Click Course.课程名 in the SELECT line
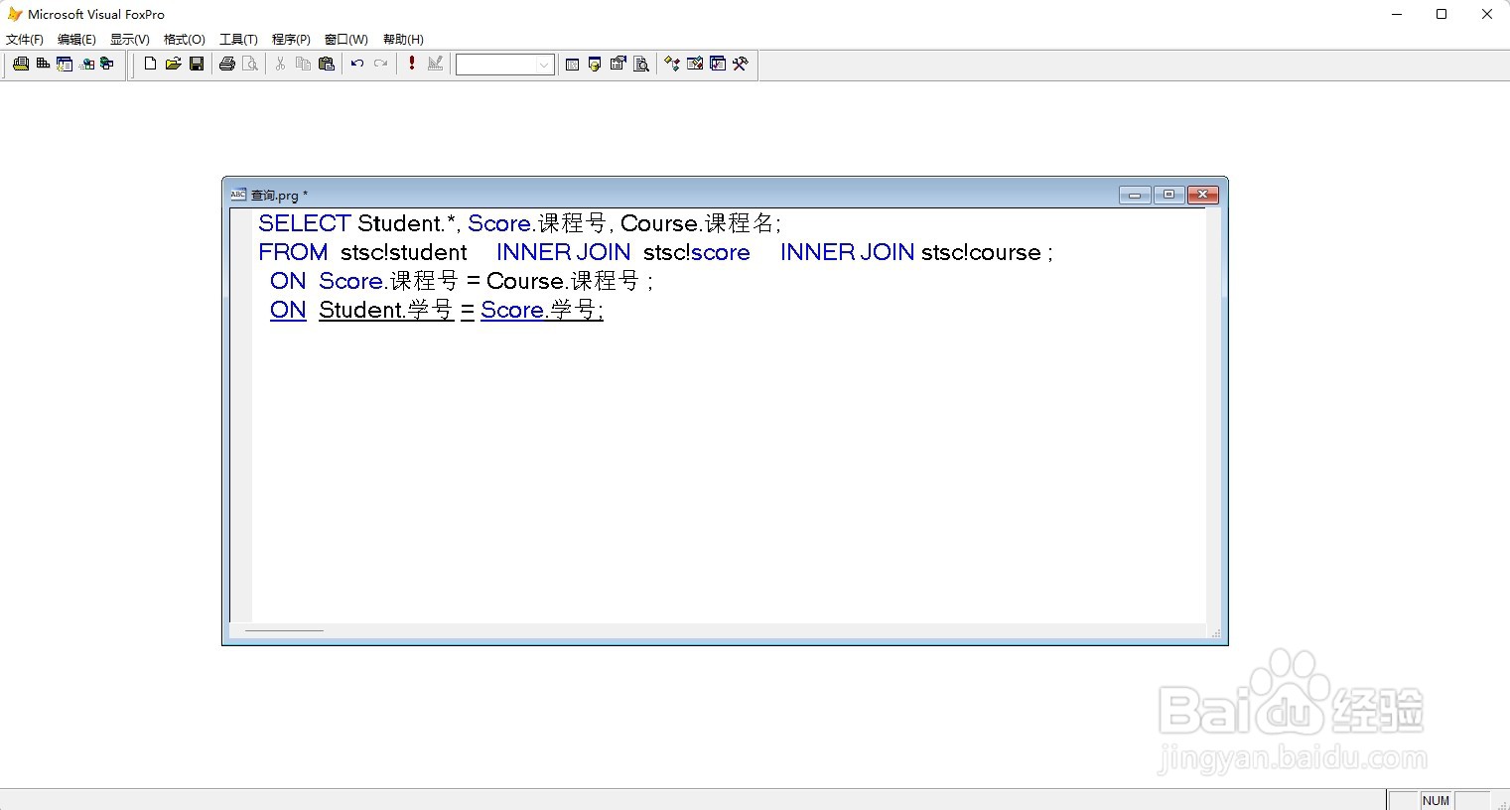Screen dimensions: 1510x810 pos(699,223)
